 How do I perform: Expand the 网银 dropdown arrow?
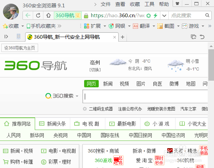click(129, 26)
